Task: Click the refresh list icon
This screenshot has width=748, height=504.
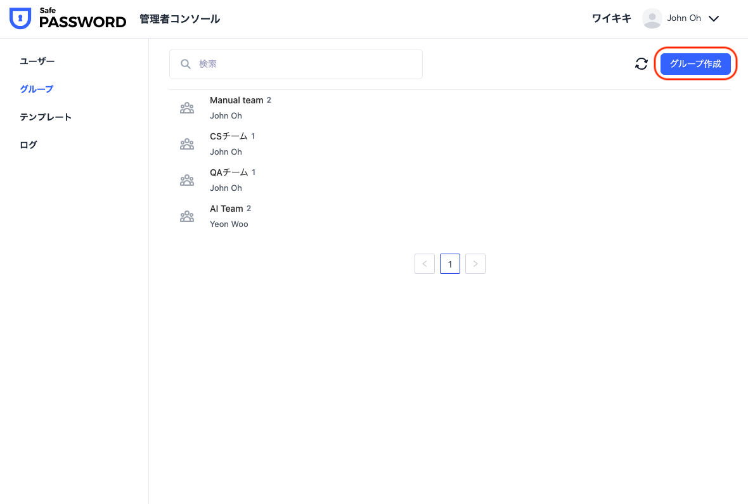Action: (x=642, y=63)
